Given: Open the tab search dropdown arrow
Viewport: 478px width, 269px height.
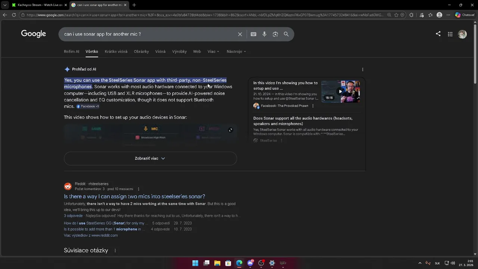Looking at the screenshot, I should tap(4, 5).
